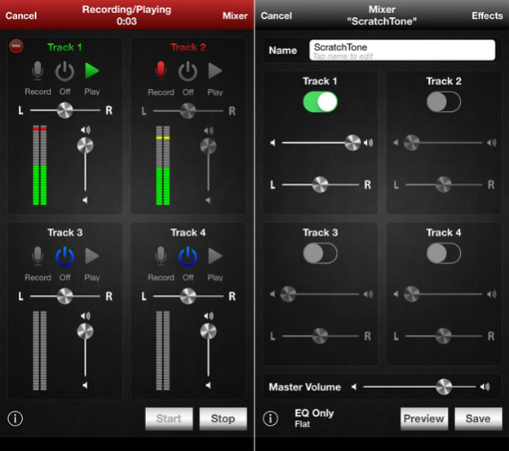Tap the Mixer Track 1 volume slider knob
This screenshot has width=509, height=451.
click(x=352, y=142)
